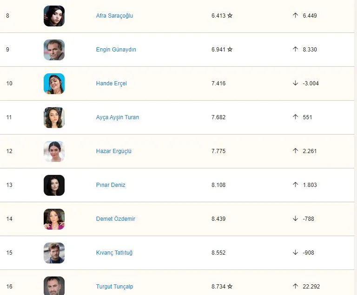Click the star icon beside 6.413
This screenshot has height=295, width=357.
click(x=230, y=15)
